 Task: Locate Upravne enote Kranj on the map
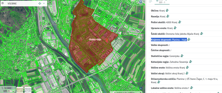(175, 28)
